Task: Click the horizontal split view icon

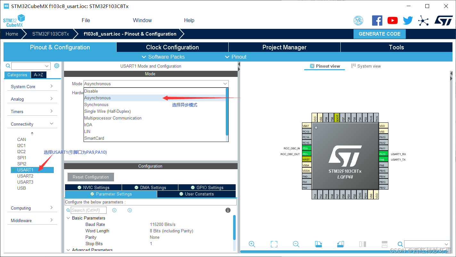Action: (x=385, y=244)
